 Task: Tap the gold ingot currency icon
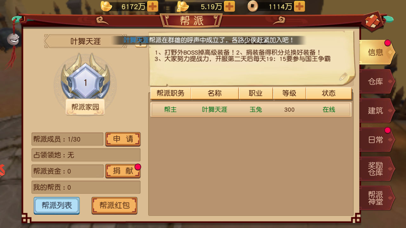pyautogui.click(x=106, y=6)
